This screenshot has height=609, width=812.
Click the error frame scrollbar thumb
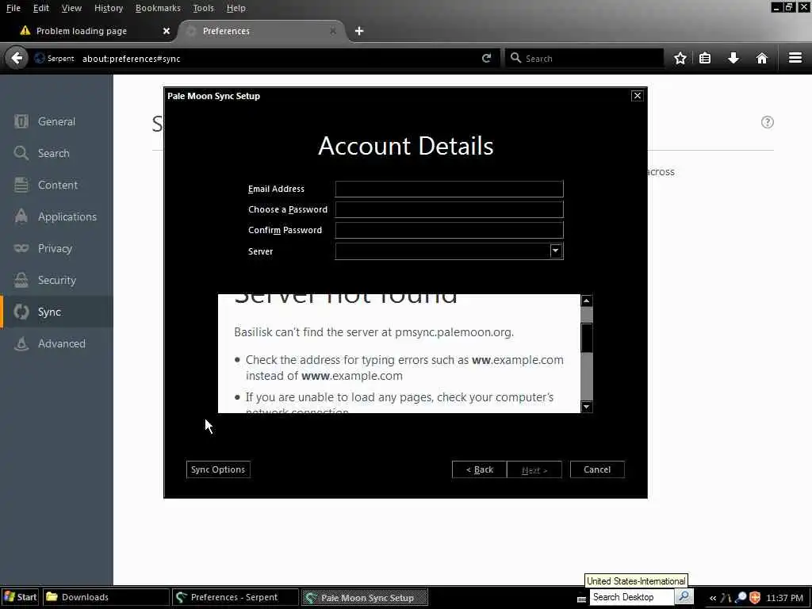pos(586,338)
